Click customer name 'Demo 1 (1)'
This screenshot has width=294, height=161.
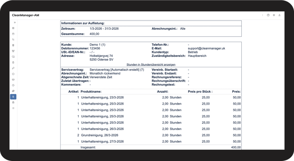(x=97, y=45)
